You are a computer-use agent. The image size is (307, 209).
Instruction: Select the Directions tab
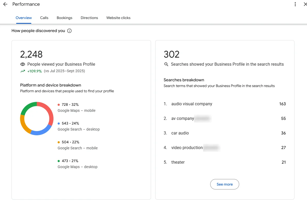click(89, 18)
